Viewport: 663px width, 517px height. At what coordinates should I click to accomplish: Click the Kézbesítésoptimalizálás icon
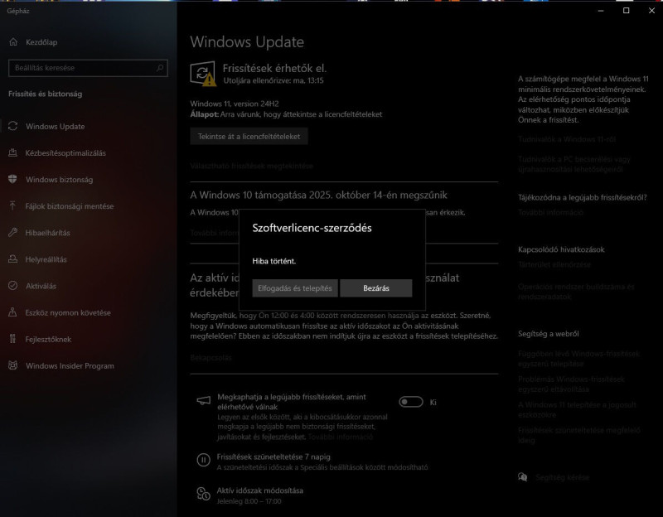click(x=12, y=152)
